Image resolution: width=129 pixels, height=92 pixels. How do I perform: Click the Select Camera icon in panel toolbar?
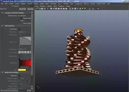[x=37, y=9]
